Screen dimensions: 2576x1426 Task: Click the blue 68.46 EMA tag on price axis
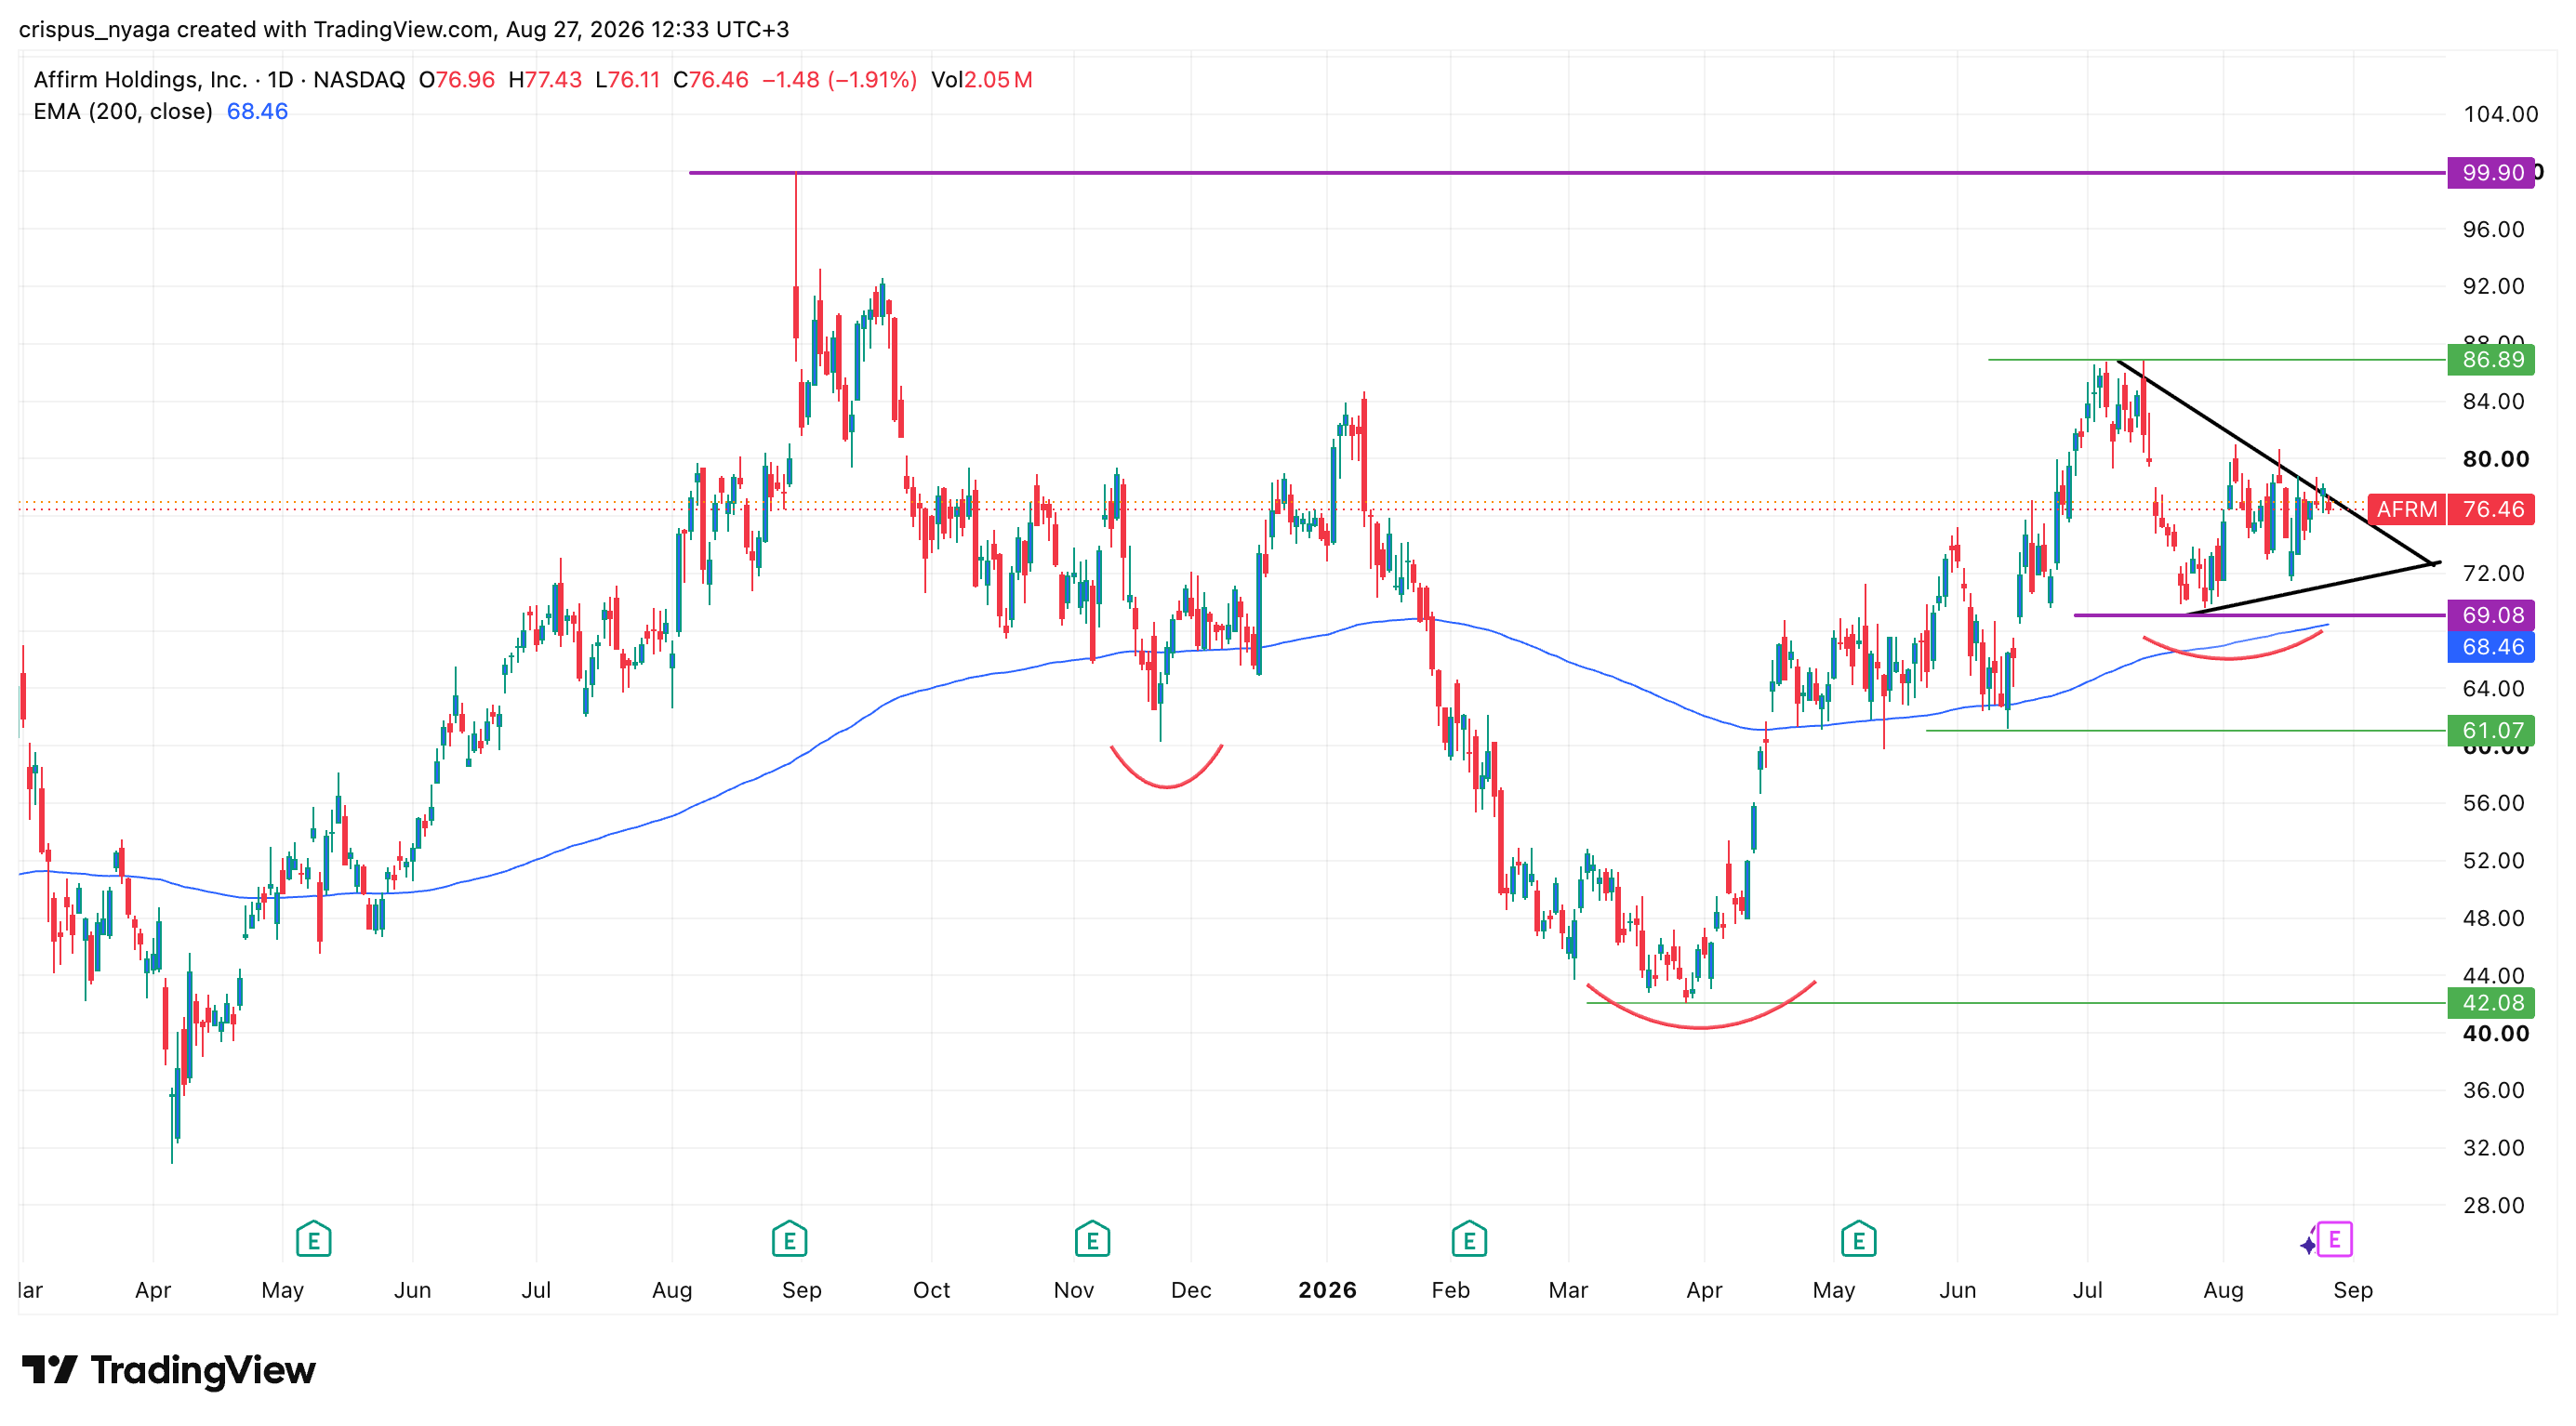(2491, 647)
